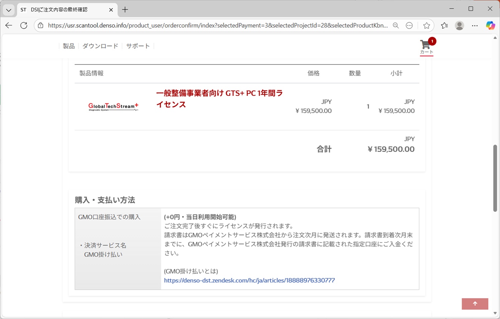The image size is (500, 319).
Task: Click the vertical page scrollbar thumb
Action: coord(495,178)
